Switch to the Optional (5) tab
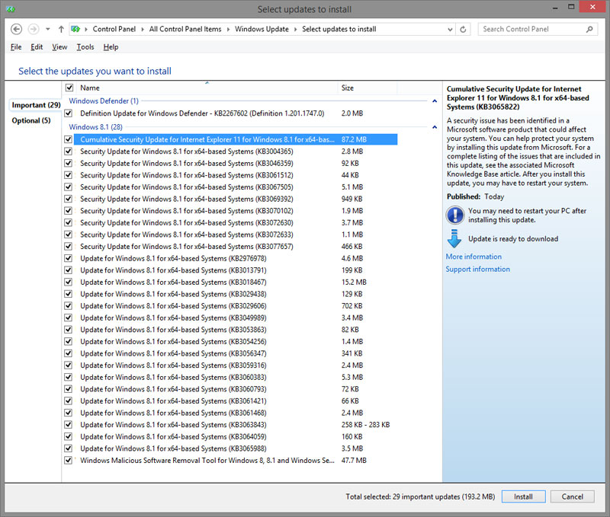 (31, 120)
